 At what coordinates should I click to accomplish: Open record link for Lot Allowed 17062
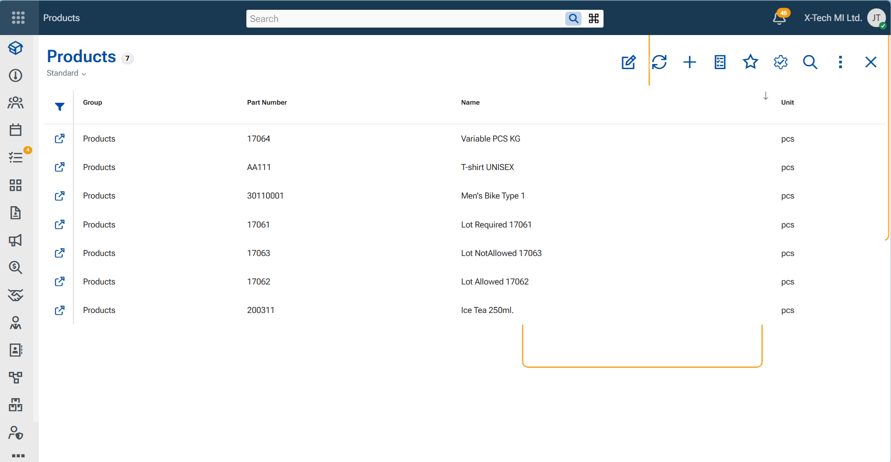coord(60,282)
